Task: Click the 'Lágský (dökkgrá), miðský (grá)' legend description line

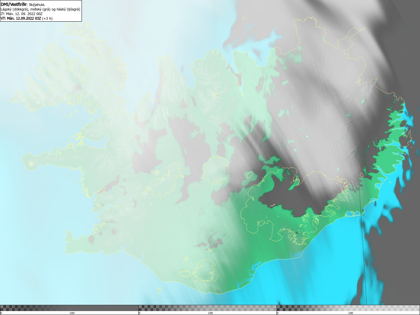Action: coord(40,9)
